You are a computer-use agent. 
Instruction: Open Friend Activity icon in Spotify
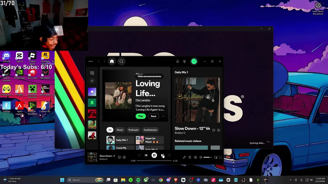click(x=184, y=61)
